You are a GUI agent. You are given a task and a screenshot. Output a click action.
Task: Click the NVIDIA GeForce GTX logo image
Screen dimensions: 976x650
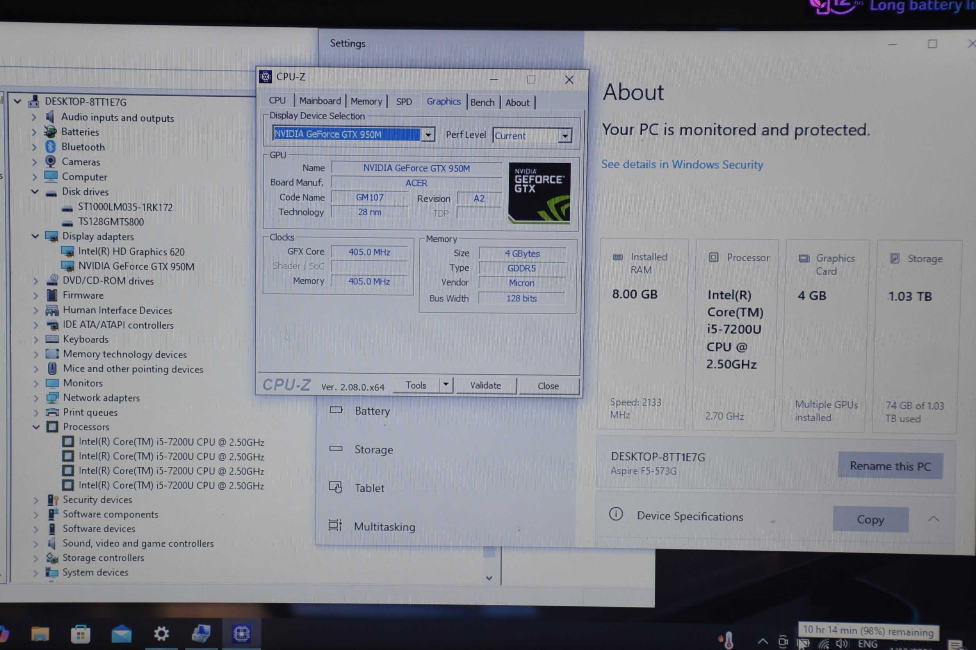point(539,193)
